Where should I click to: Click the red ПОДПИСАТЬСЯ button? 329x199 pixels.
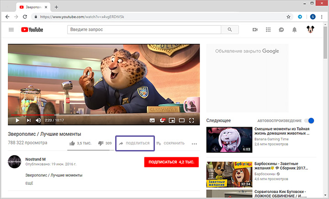pyautogui.click(x=171, y=162)
